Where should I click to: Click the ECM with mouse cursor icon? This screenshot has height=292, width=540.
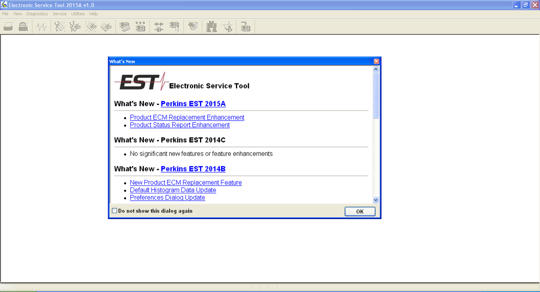point(174,27)
